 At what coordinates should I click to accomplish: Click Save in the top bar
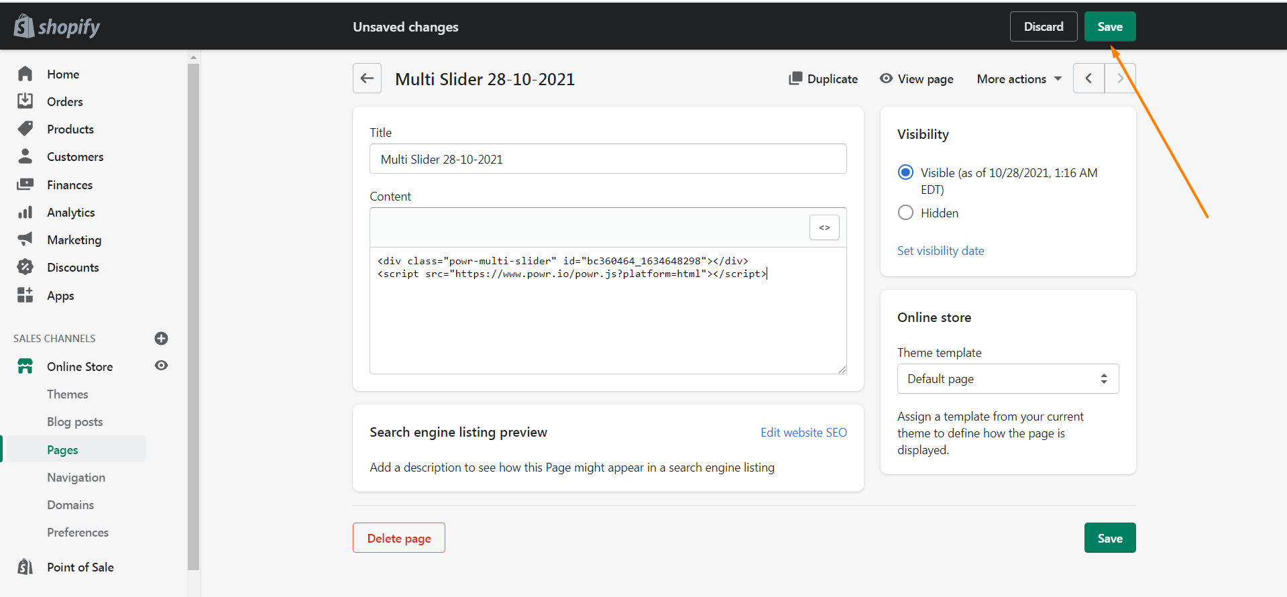click(x=1110, y=27)
